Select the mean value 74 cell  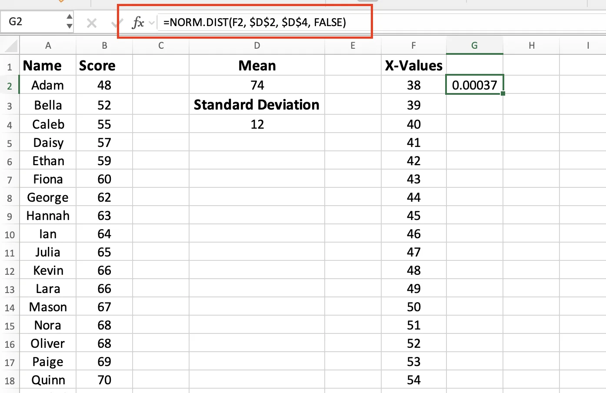click(x=257, y=85)
